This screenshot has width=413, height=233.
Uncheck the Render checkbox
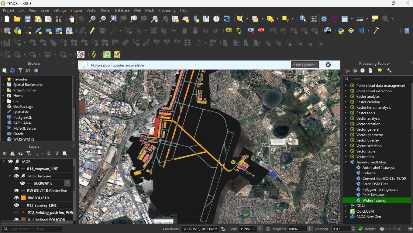(x=361, y=229)
